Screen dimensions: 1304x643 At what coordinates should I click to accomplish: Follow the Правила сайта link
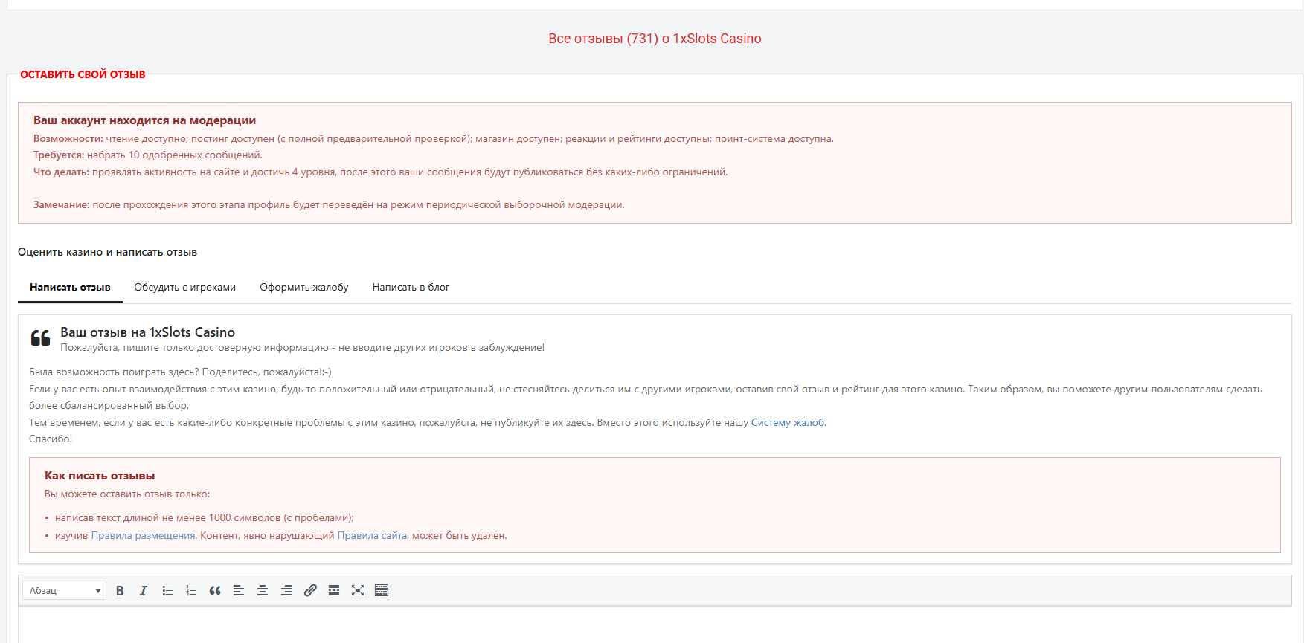point(372,536)
